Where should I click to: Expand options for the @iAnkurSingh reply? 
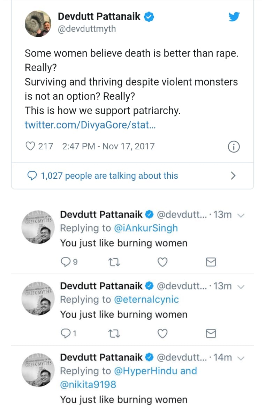pos(240,215)
